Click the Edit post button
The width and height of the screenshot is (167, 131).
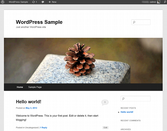(105, 127)
